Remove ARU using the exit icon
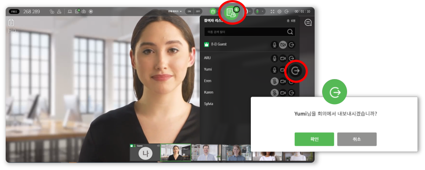 [292, 58]
